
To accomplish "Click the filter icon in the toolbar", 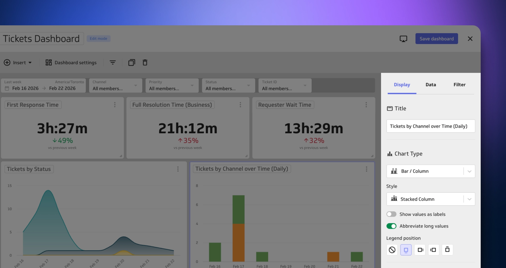I will pos(113,62).
